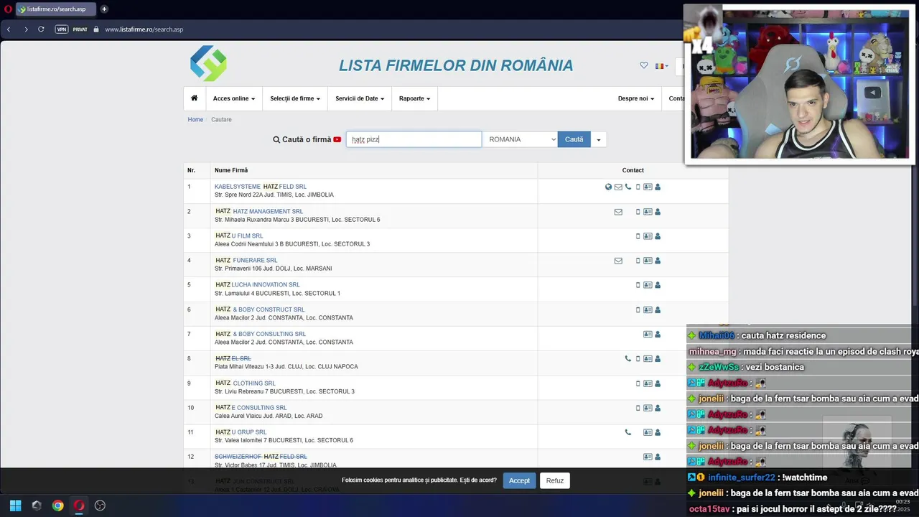Click contact card icon for HATZE CONSULTING SRL
The width and height of the screenshot is (919, 517).
[x=648, y=408]
